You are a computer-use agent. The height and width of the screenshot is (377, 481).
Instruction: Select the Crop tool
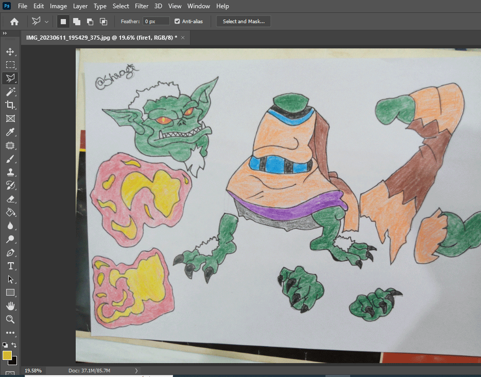point(10,105)
